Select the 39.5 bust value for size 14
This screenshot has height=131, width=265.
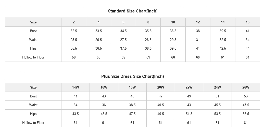(x=223, y=31)
